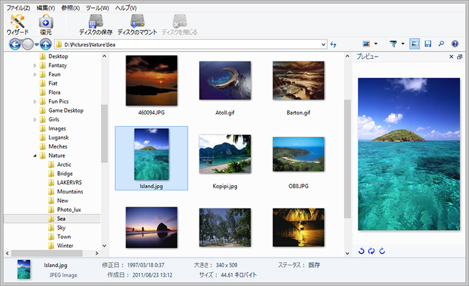Go up one folder level
Screen dimensions: 469x286
[x=46, y=44]
